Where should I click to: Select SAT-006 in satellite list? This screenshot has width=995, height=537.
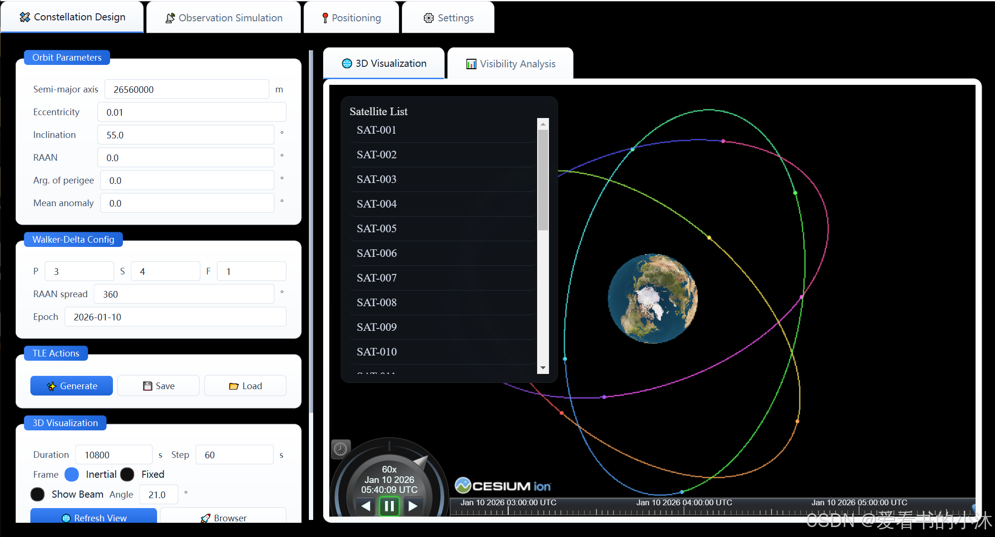[x=443, y=253]
